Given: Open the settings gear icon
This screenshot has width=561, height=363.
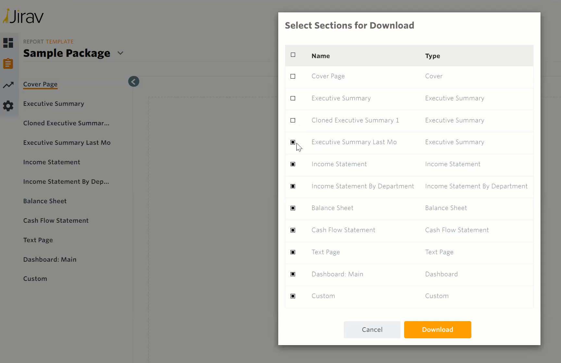Looking at the screenshot, I should point(8,106).
